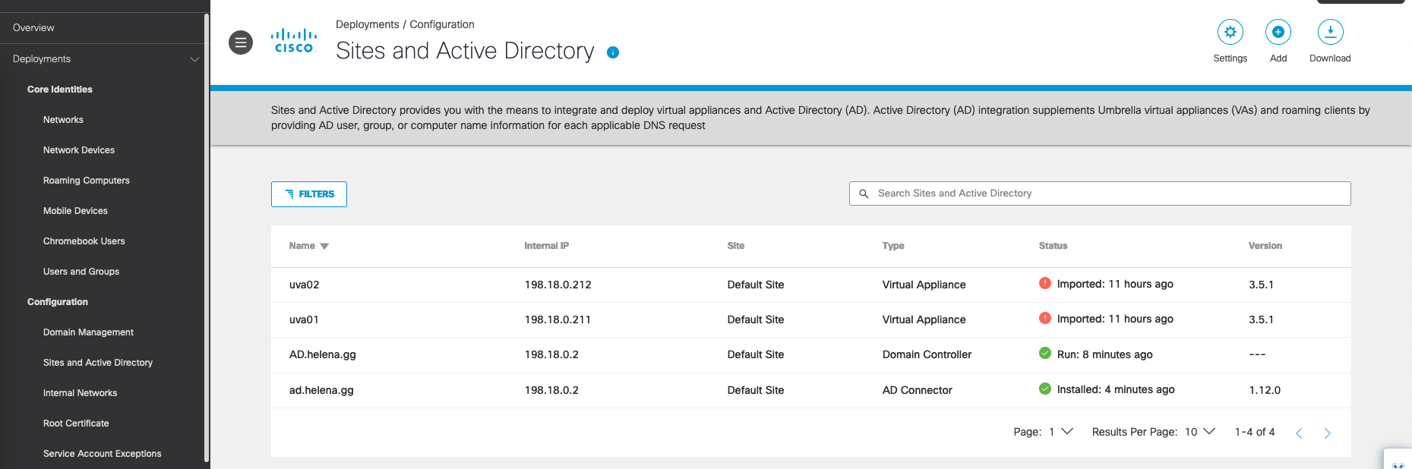Image resolution: width=1412 pixels, height=469 pixels.
Task: Click the Cisco logo
Action: (294, 41)
